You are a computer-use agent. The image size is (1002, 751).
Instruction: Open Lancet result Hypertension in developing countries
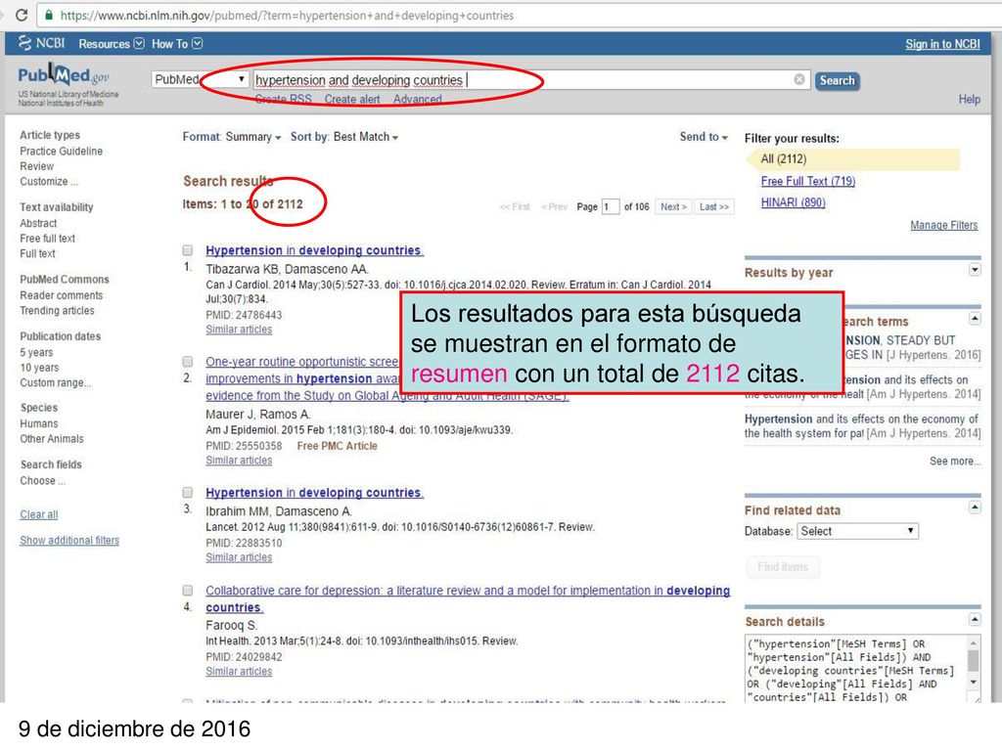(x=314, y=493)
